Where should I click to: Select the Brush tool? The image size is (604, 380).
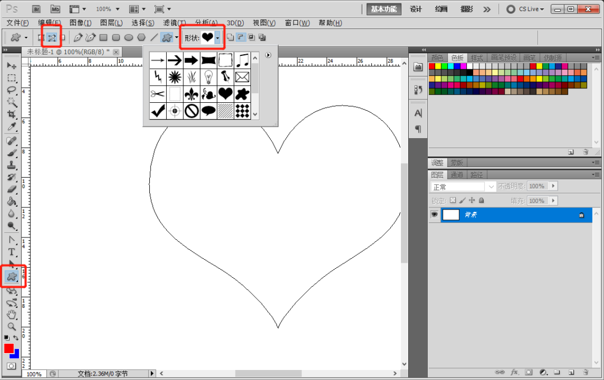12,153
